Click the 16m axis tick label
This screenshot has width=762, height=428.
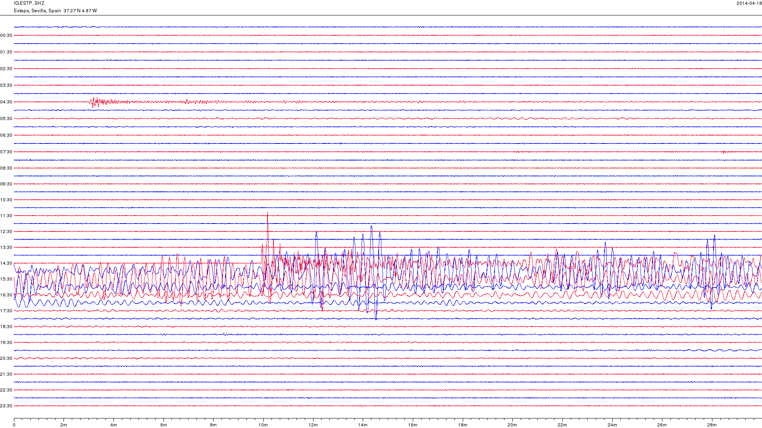pos(413,425)
